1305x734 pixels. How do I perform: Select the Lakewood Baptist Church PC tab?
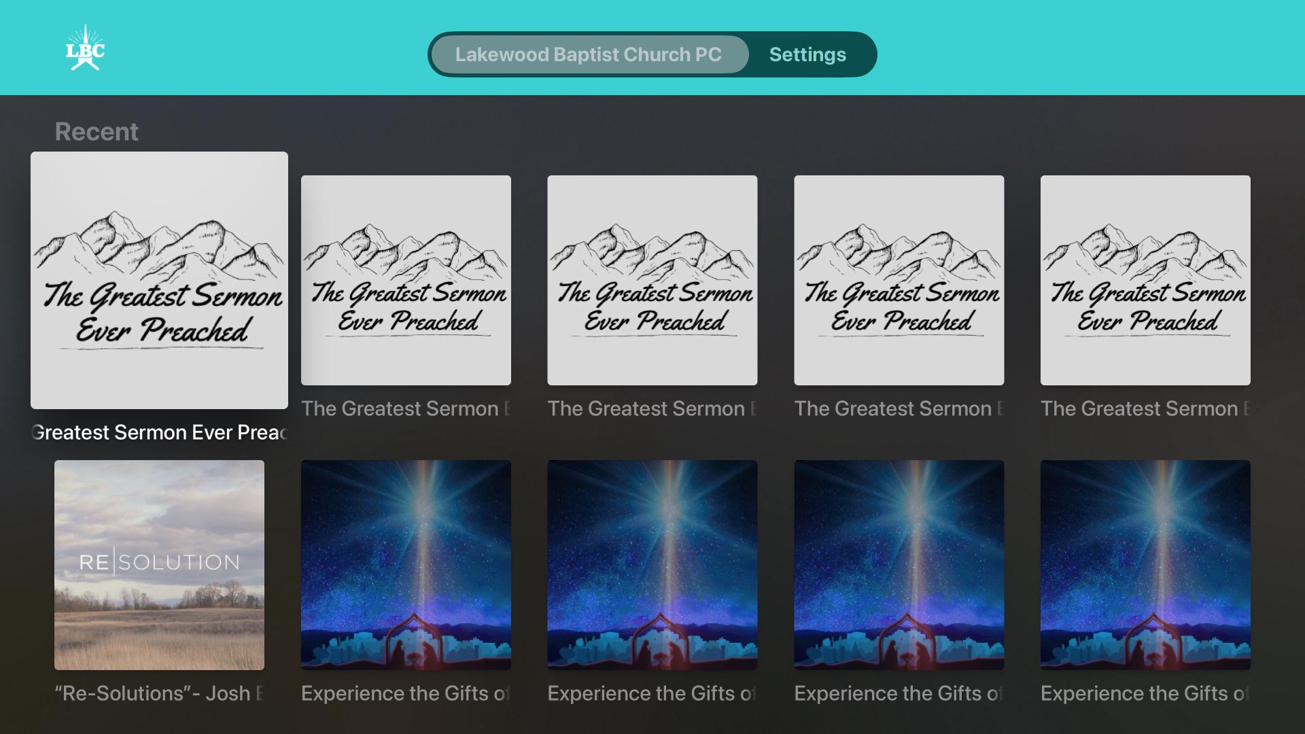click(x=589, y=54)
